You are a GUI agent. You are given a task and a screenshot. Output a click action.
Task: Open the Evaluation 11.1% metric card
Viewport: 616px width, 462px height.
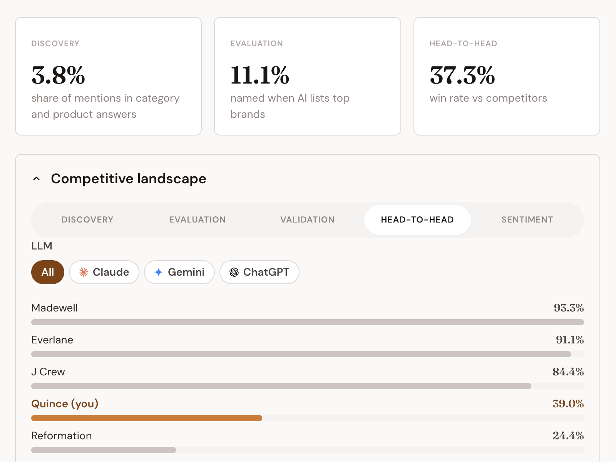pos(308,76)
